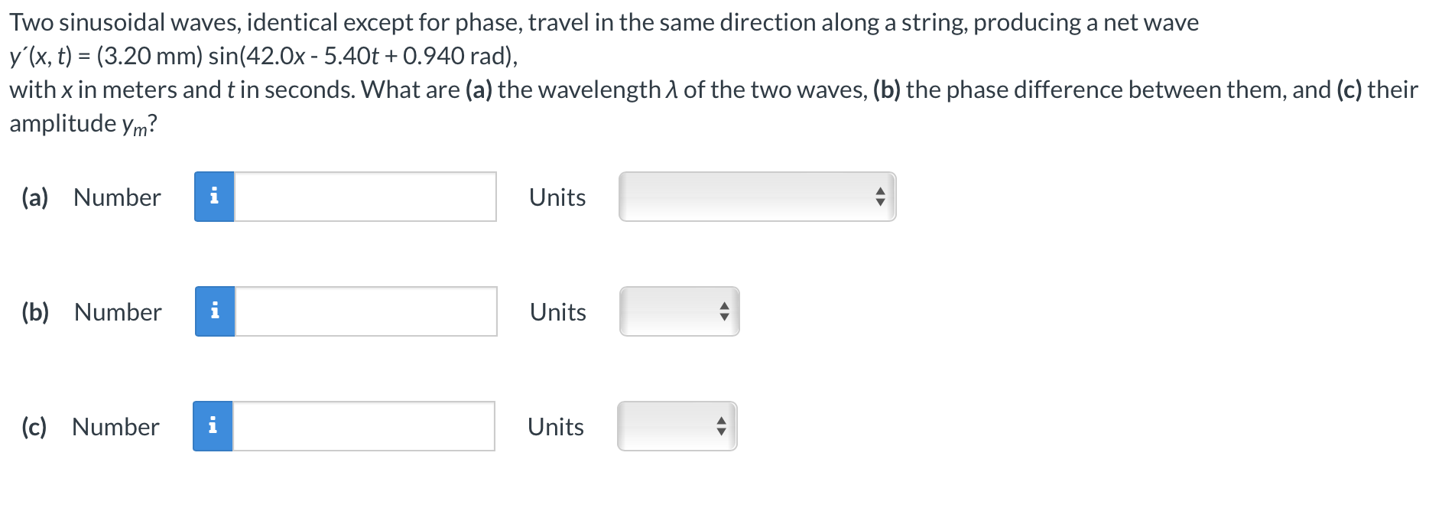Click the i icon next to amplitude field
The image size is (1442, 508).
[215, 426]
